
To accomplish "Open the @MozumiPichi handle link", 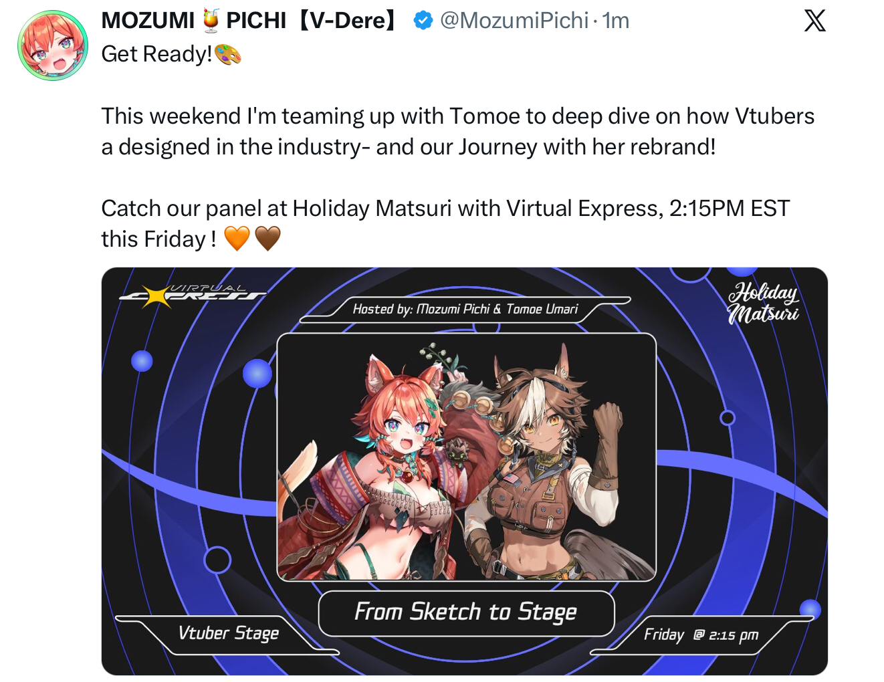I will pyautogui.click(x=514, y=21).
